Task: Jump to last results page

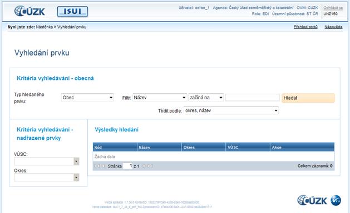Action: pos(150,166)
